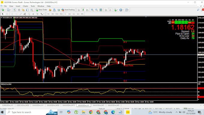Zoom in on the chart

[92, 10]
